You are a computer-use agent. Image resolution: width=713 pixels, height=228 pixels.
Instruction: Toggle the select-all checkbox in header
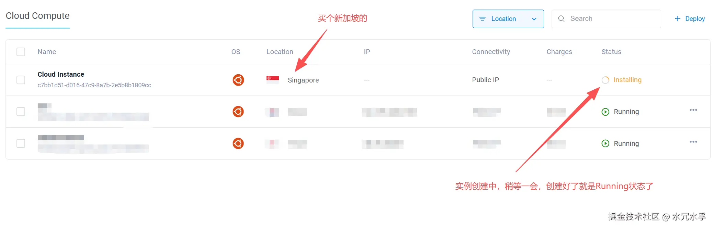21,52
